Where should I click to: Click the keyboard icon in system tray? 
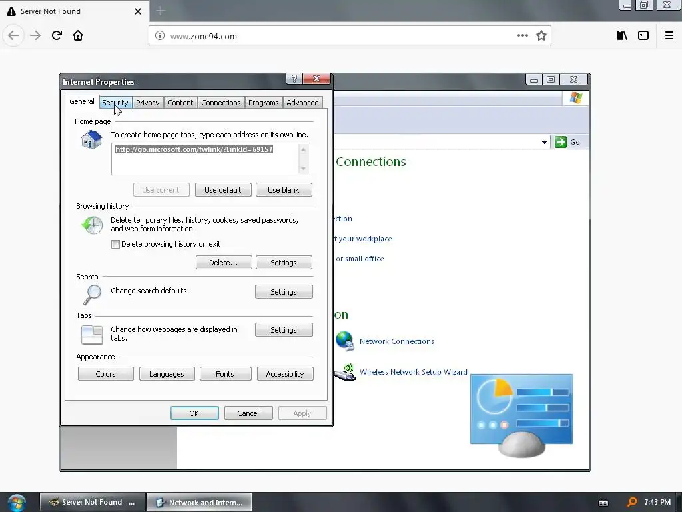[x=603, y=503]
